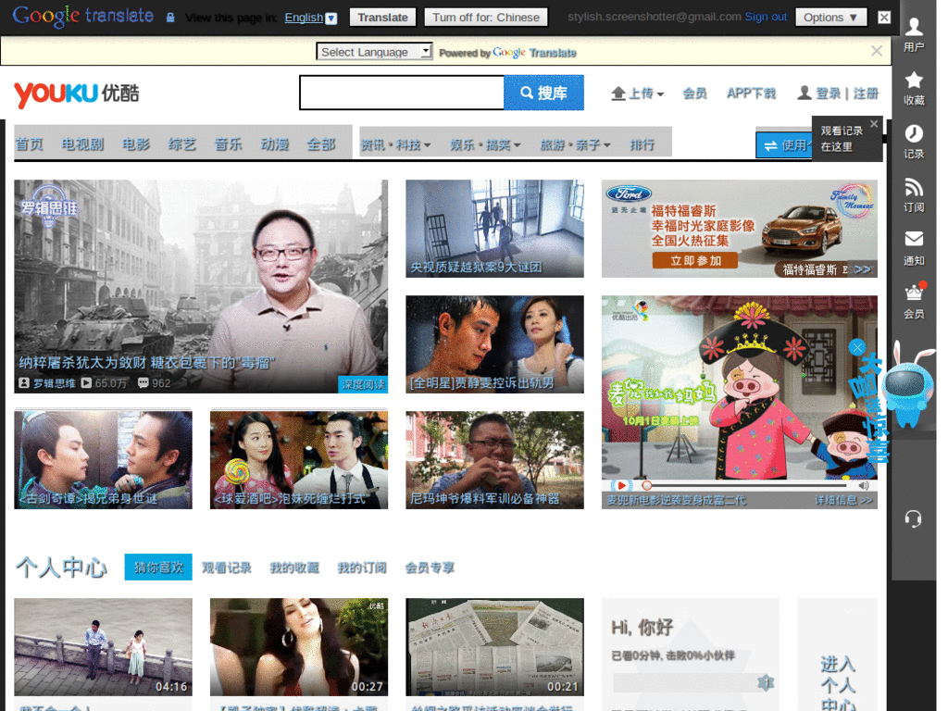The image size is (948, 711).
Task: Open the 通知 envelope notifications icon
Action: (914, 248)
